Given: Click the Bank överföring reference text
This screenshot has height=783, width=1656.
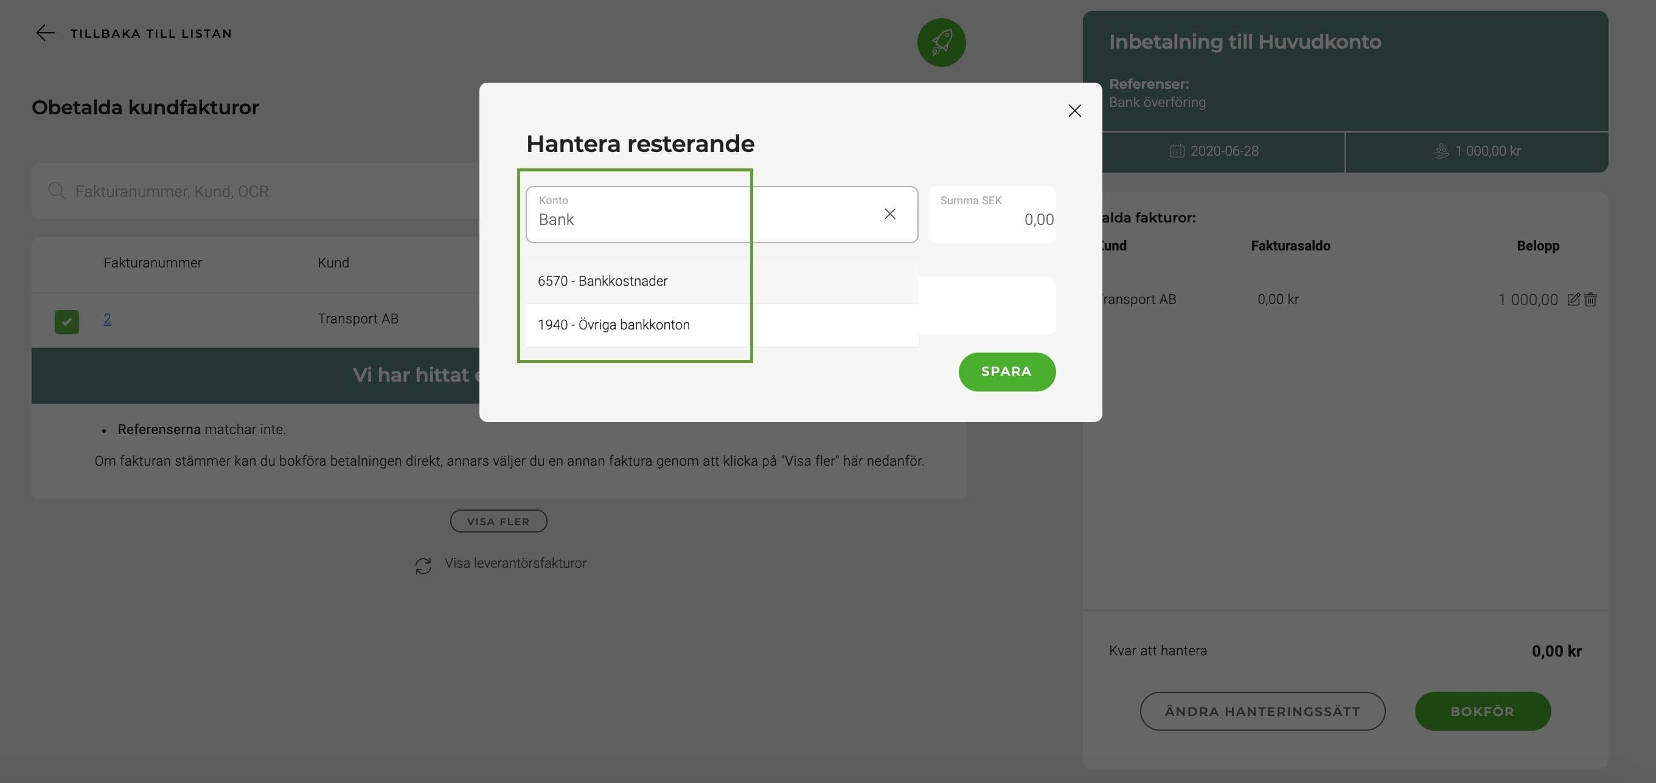Looking at the screenshot, I should click(1157, 102).
